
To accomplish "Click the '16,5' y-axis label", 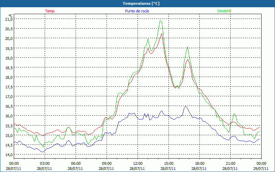I will click(9, 106).
